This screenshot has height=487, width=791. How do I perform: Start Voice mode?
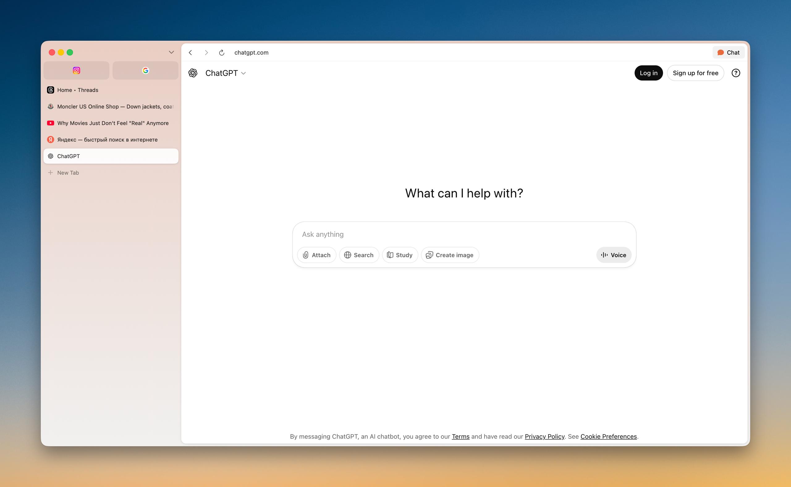tap(613, 255)
